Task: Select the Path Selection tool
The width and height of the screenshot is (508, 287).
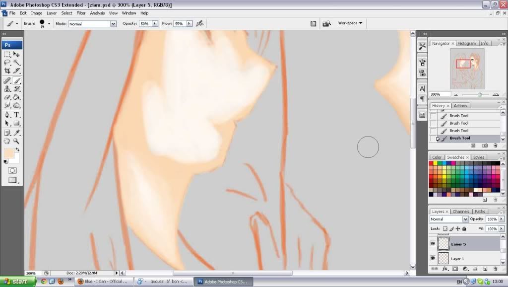Action: pyautogui.click(x=7, y=123)
